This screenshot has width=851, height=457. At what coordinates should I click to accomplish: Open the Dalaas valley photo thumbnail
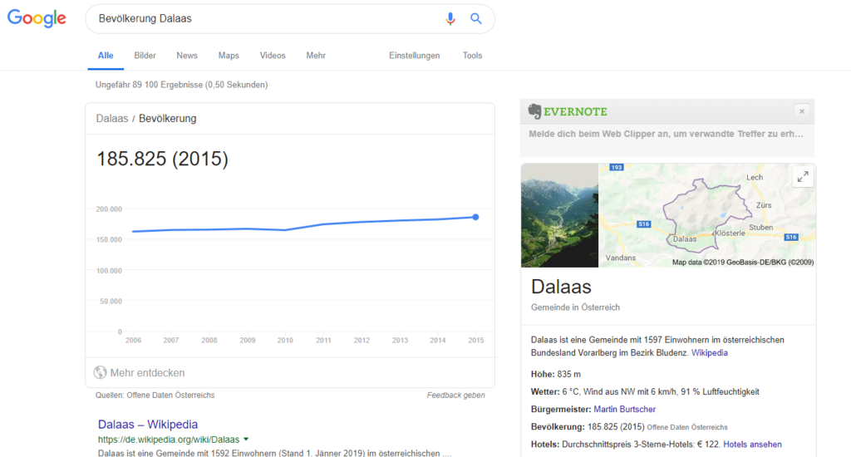tap(559, 215)
